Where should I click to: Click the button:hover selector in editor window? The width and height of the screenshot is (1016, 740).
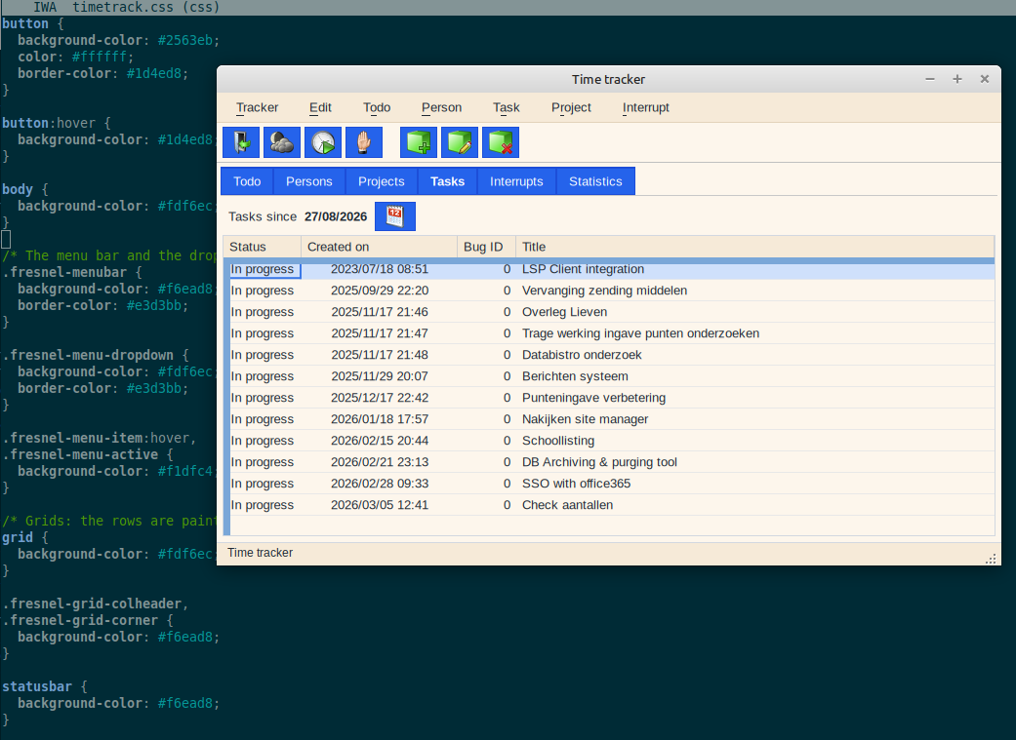(x=49, y=123)
